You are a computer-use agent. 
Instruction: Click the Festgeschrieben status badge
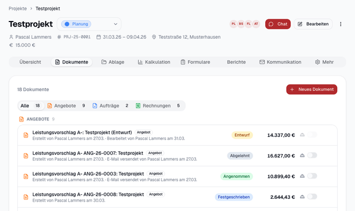point(234,197)
